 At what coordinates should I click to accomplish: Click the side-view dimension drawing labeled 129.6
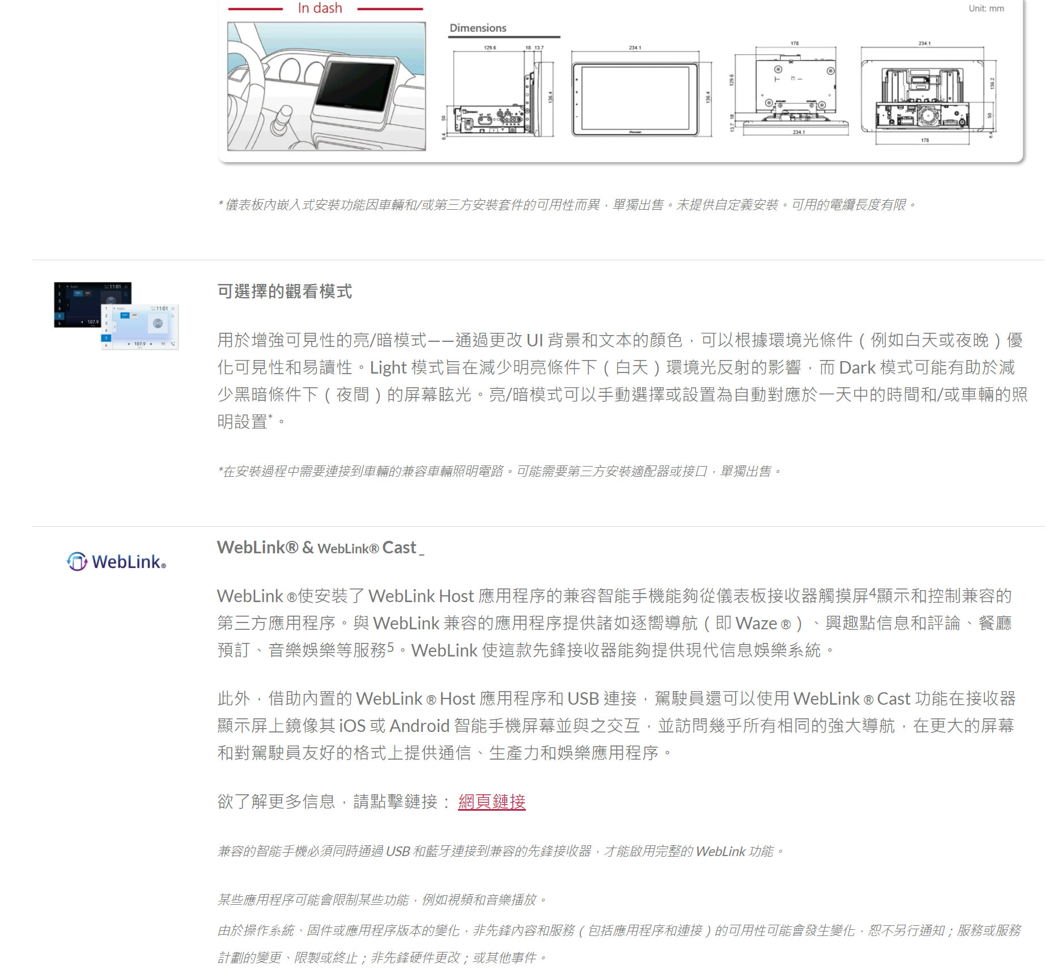click(497, 92)
